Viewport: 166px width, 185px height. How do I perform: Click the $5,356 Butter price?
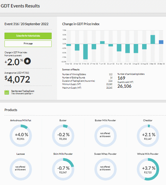(63, 139)
